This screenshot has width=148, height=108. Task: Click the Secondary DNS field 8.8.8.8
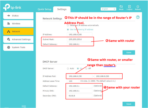coord(80,96)
